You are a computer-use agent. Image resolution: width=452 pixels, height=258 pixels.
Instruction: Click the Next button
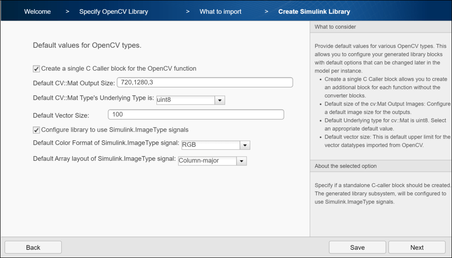pos(417,247)
